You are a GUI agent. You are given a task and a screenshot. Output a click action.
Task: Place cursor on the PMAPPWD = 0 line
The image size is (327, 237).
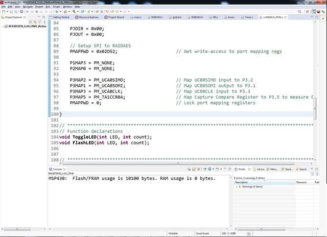[x=86, y=103]
